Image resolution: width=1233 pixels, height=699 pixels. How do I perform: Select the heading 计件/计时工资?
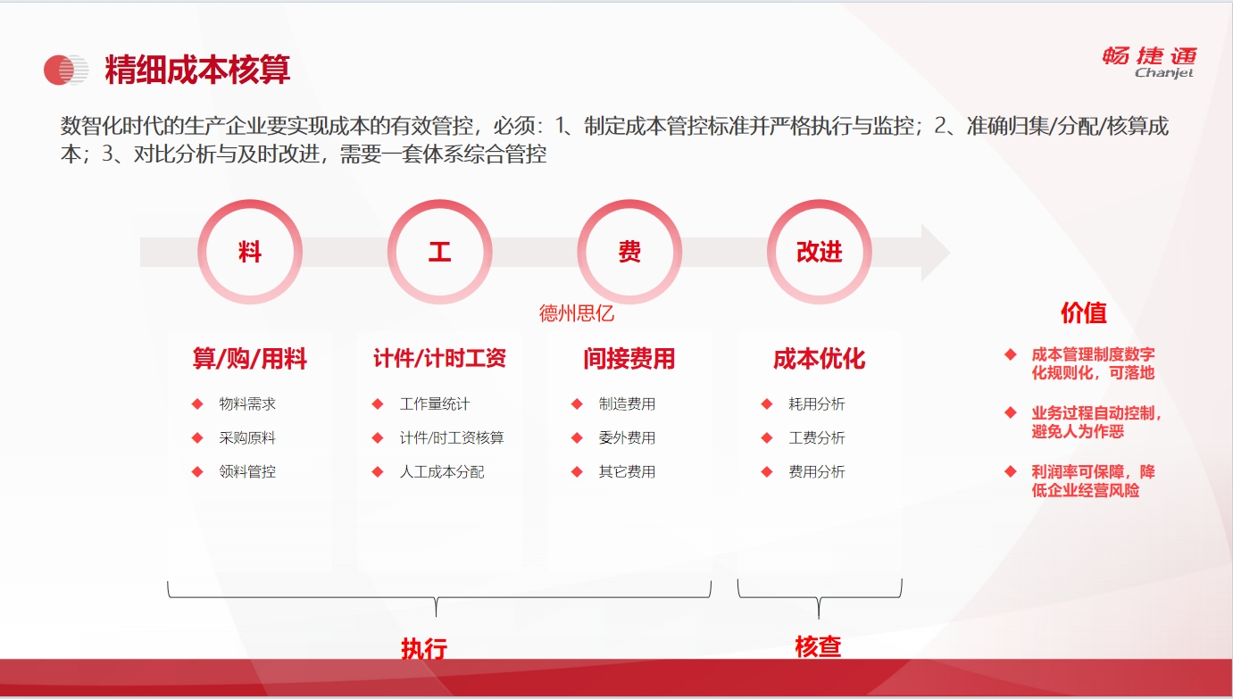(x=439, y=359)
